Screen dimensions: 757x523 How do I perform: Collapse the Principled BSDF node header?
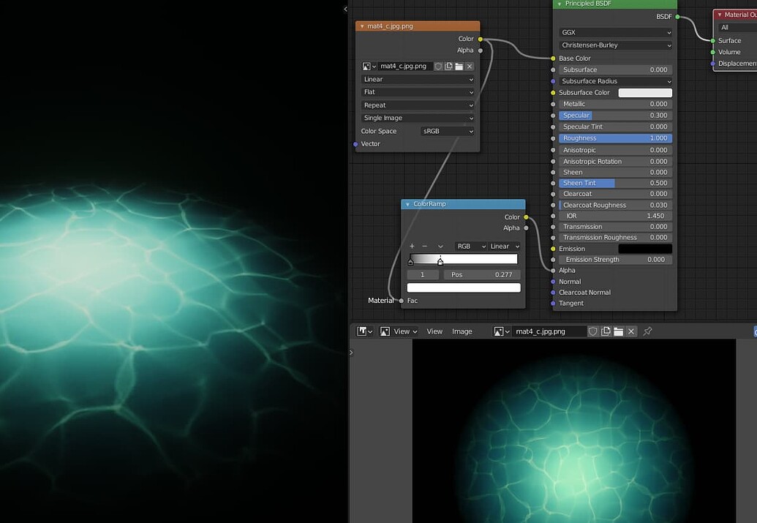tap(559, 4)
